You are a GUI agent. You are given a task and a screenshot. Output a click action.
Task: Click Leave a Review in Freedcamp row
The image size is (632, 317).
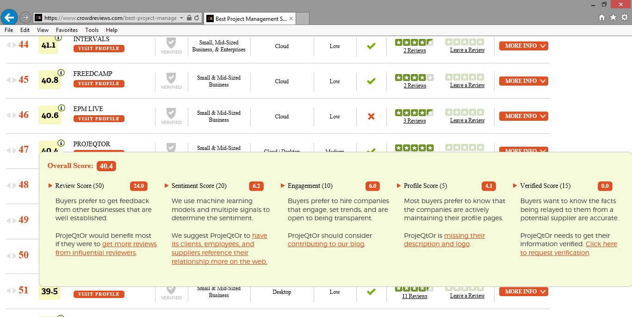pos(467,85)
